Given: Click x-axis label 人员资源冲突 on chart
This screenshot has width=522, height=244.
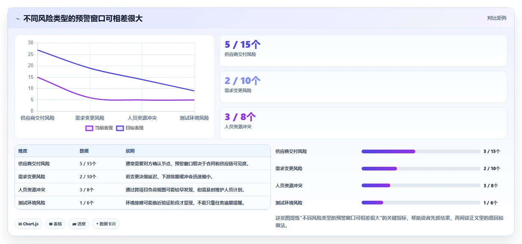Looking at the screenshot, I should 142,118.
